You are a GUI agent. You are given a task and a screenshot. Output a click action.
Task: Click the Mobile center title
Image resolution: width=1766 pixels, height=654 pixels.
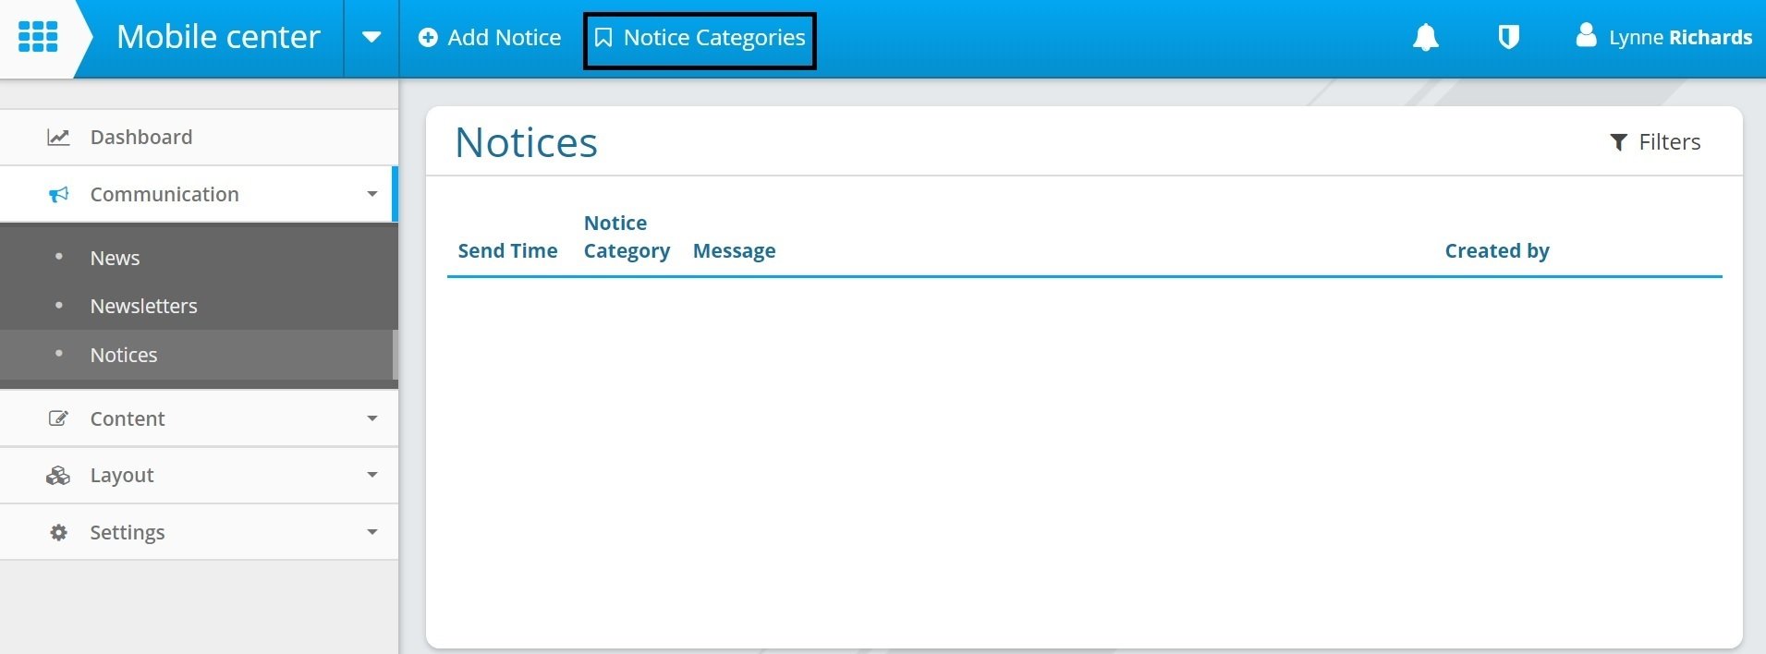218,37
